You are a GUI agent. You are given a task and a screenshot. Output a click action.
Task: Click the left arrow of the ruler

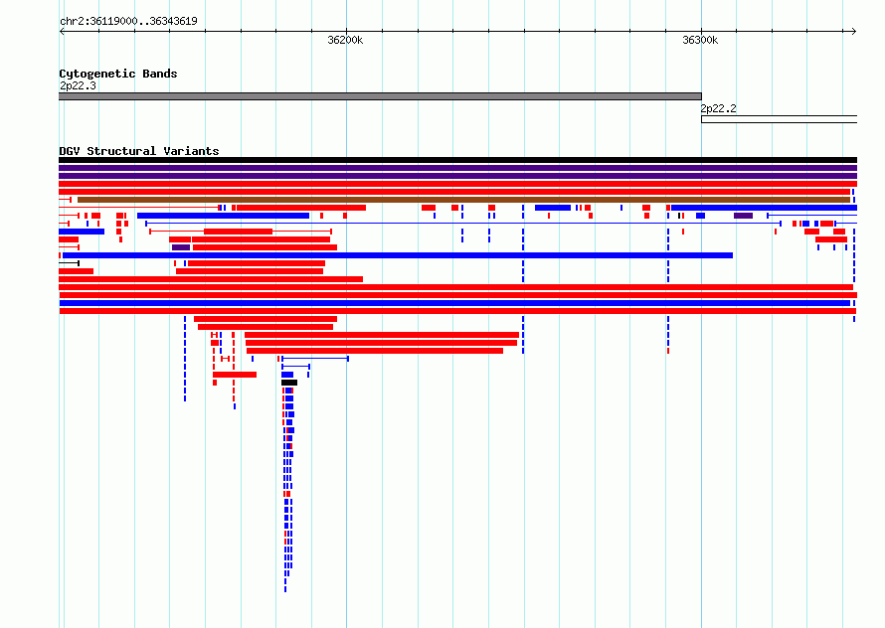click(x=62, y=31)
